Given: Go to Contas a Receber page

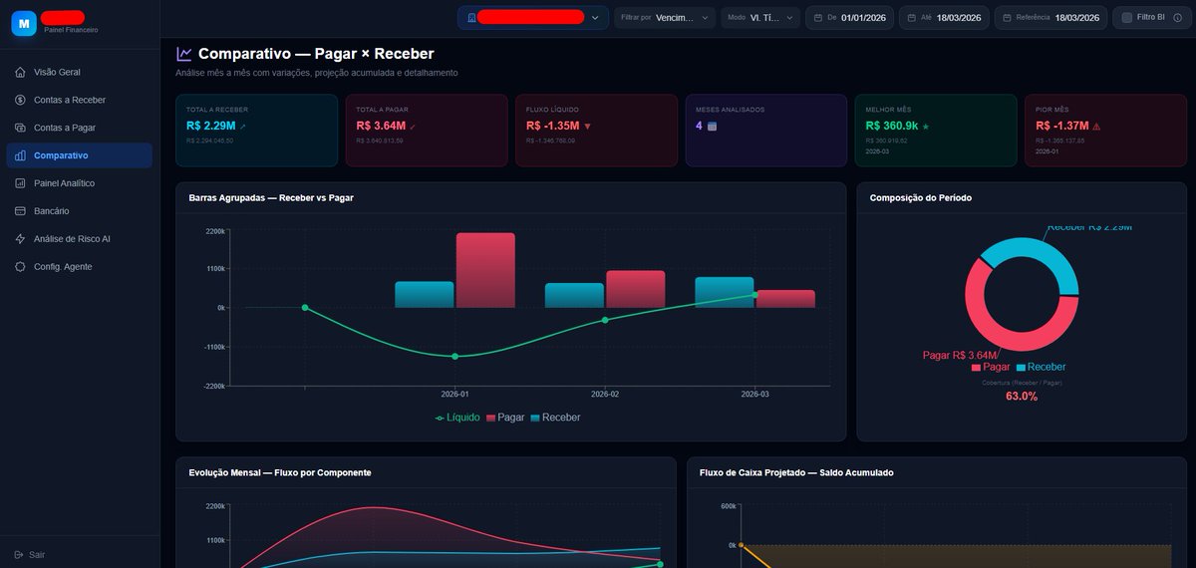Looking at the screenshot, I should coord(80,100).
